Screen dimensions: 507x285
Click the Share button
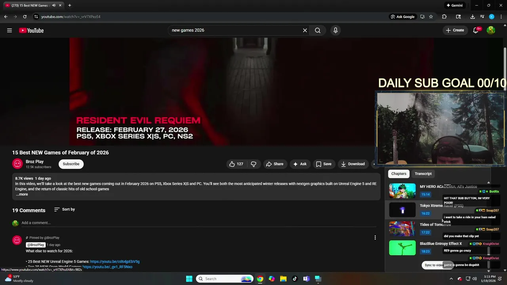tap(274, 164)
